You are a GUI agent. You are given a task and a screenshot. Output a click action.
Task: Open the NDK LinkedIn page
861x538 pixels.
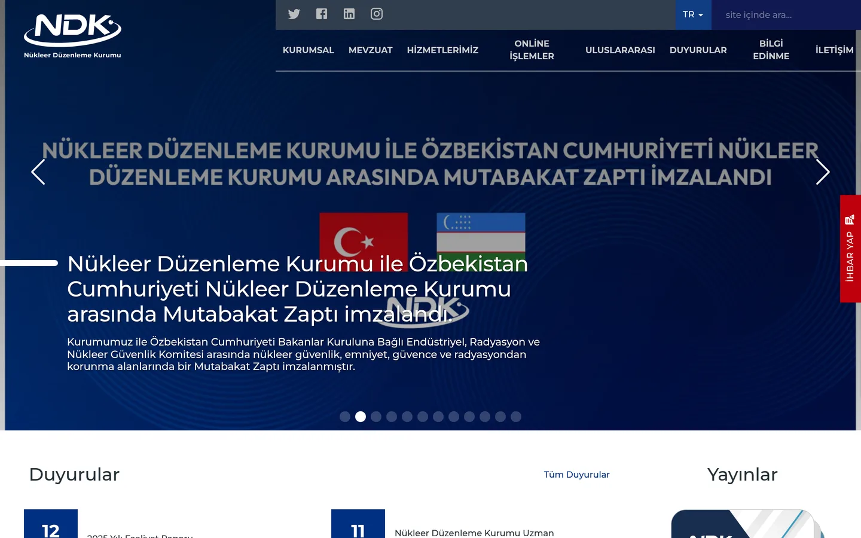click(349, 14)
